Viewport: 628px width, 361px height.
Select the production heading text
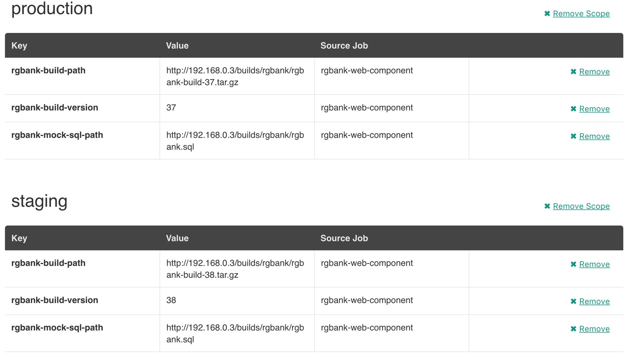point(52,9)
